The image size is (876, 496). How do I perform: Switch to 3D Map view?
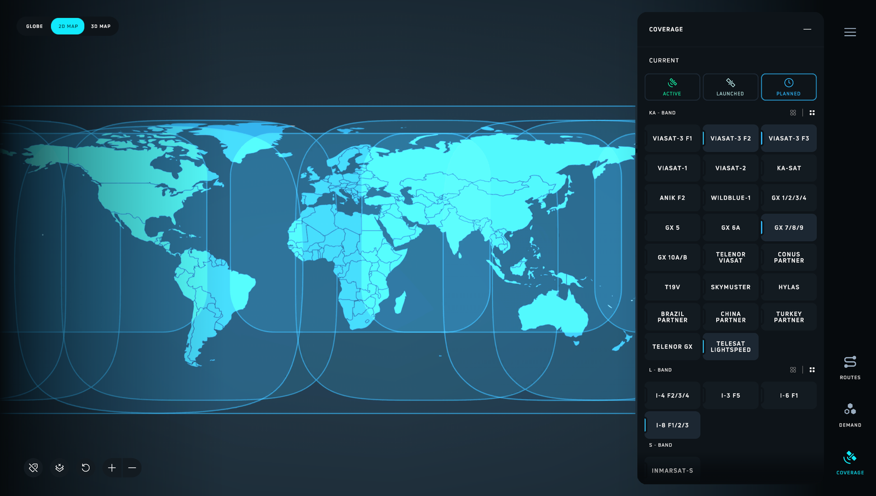[x=101, y=26]
